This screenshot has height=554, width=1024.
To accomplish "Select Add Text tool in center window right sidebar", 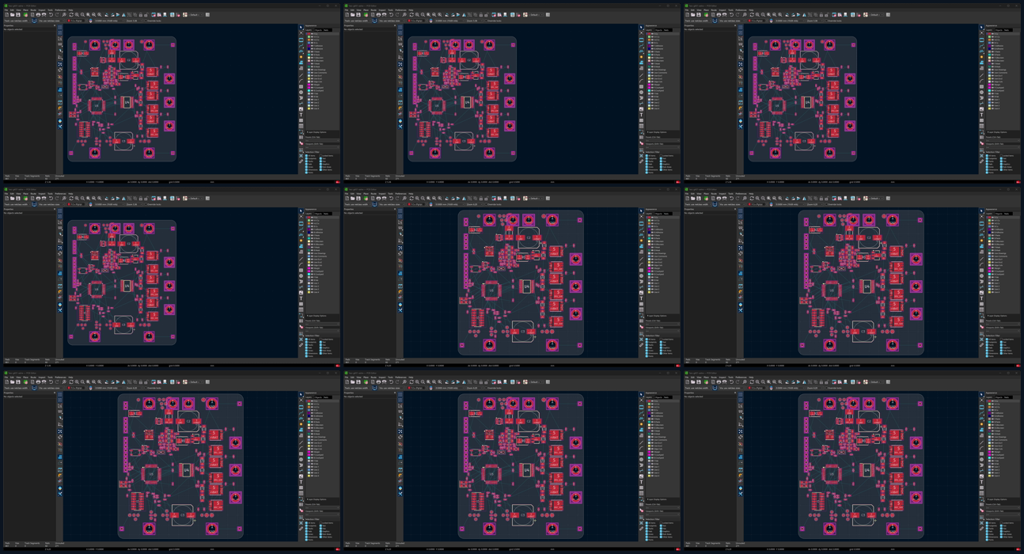I will 641,298.
